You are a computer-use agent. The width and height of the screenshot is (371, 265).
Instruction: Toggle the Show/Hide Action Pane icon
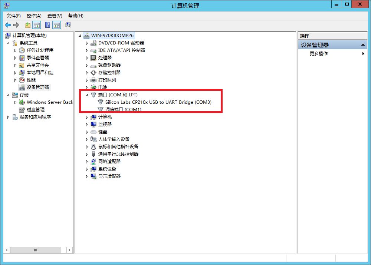click(57, 25)
